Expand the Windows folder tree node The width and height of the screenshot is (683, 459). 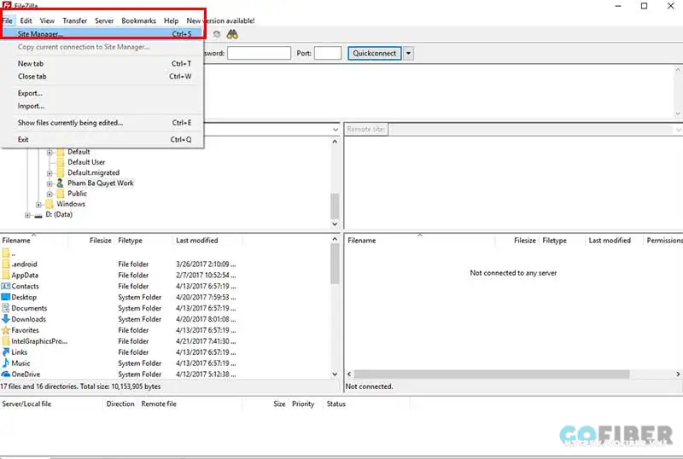click(38, 204)
